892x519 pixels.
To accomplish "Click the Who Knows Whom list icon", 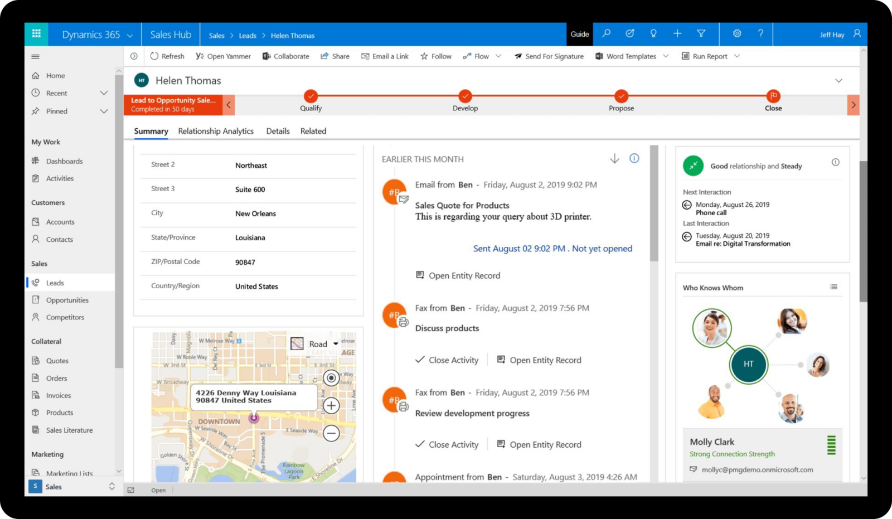I will [x=833, y=287].
